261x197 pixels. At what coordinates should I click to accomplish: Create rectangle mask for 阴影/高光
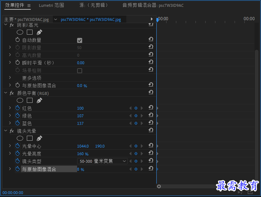point(30,32)
